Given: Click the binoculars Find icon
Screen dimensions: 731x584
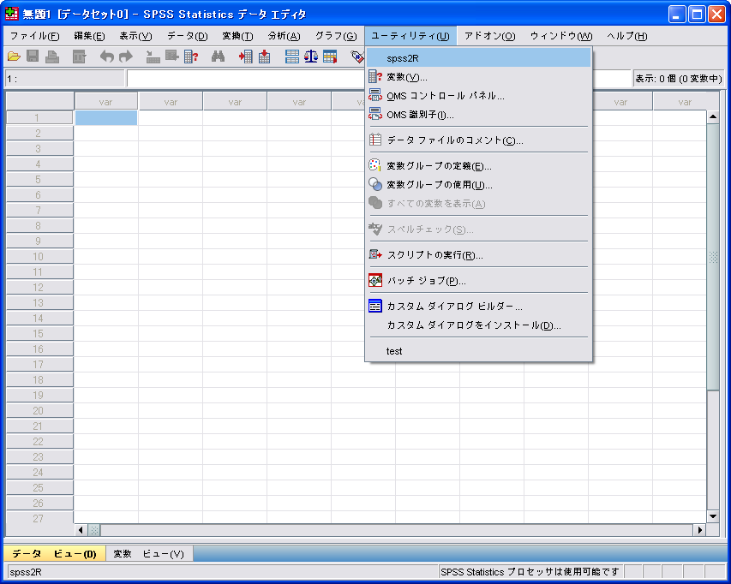Looking at the screenshot, I should [x=218, y=57].
